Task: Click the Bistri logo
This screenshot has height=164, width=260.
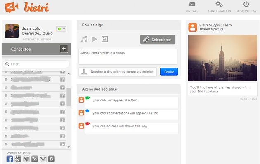Action: (x=27, y=7)
